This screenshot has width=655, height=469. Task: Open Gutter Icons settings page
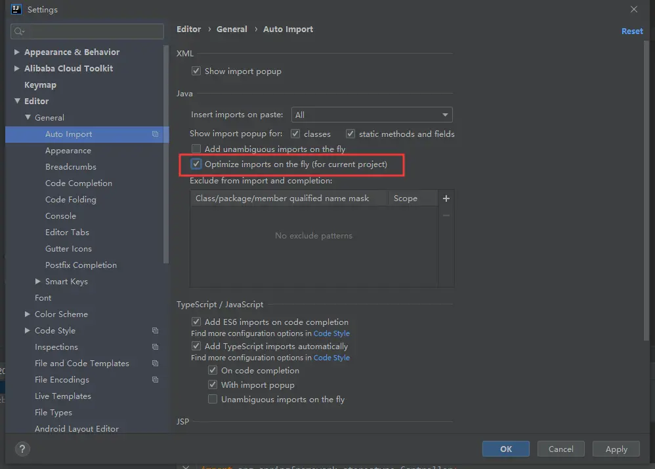(x=68, y=249)
